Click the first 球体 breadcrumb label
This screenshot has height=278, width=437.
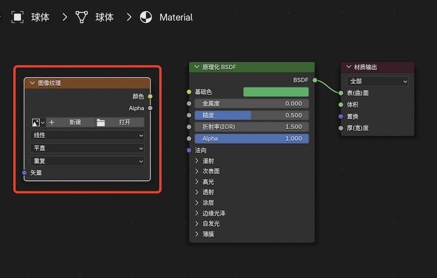pyautogui.click(x=40, y=17)
